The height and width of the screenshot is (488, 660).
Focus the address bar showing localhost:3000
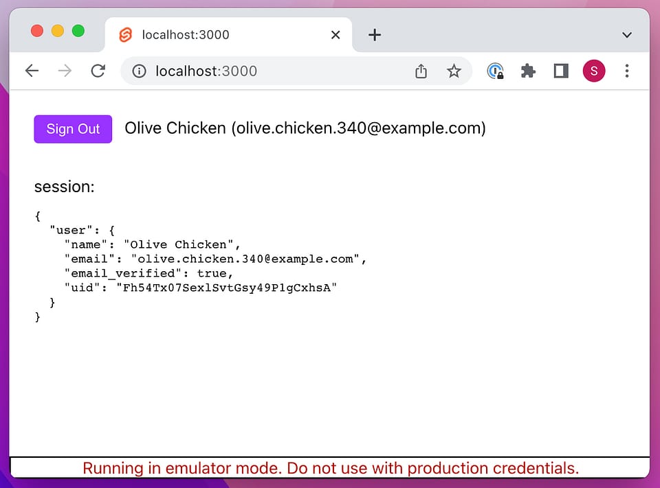tap(275, 71)
